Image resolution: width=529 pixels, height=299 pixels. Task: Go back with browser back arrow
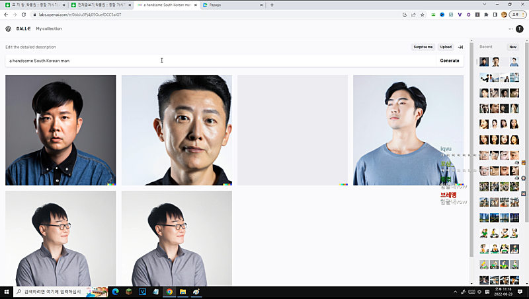point(5,14)
